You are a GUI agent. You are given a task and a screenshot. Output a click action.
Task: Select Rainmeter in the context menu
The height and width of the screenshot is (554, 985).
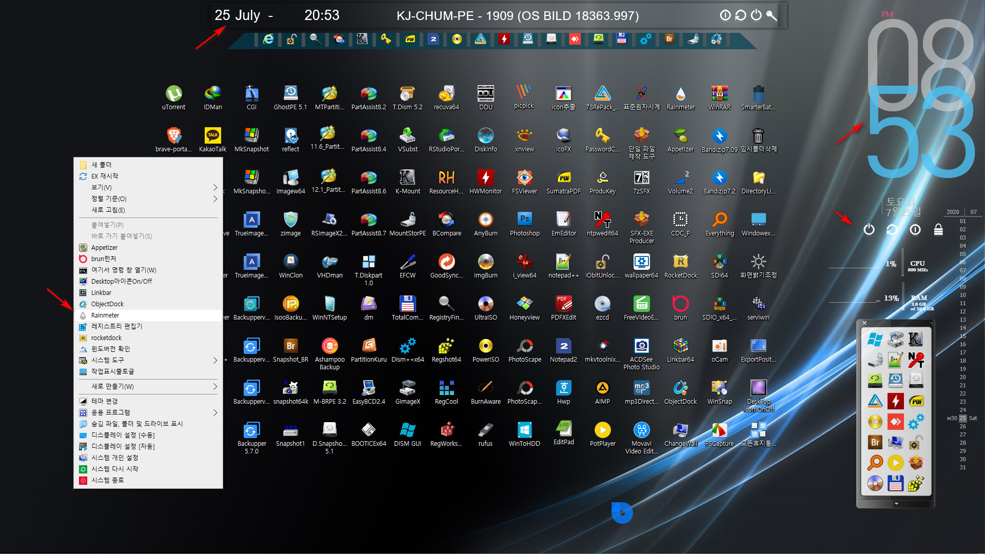[149, 315]
